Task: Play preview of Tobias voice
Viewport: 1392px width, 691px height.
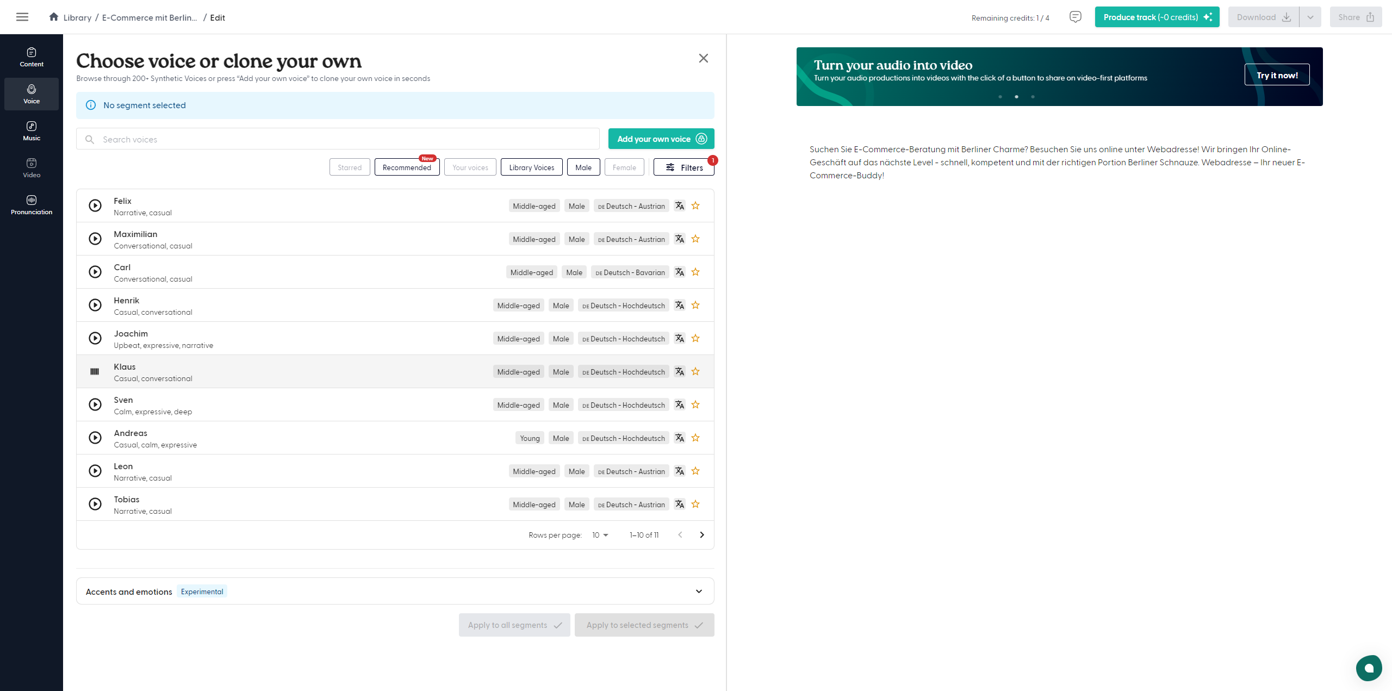Action: click(x=95, y=504)
